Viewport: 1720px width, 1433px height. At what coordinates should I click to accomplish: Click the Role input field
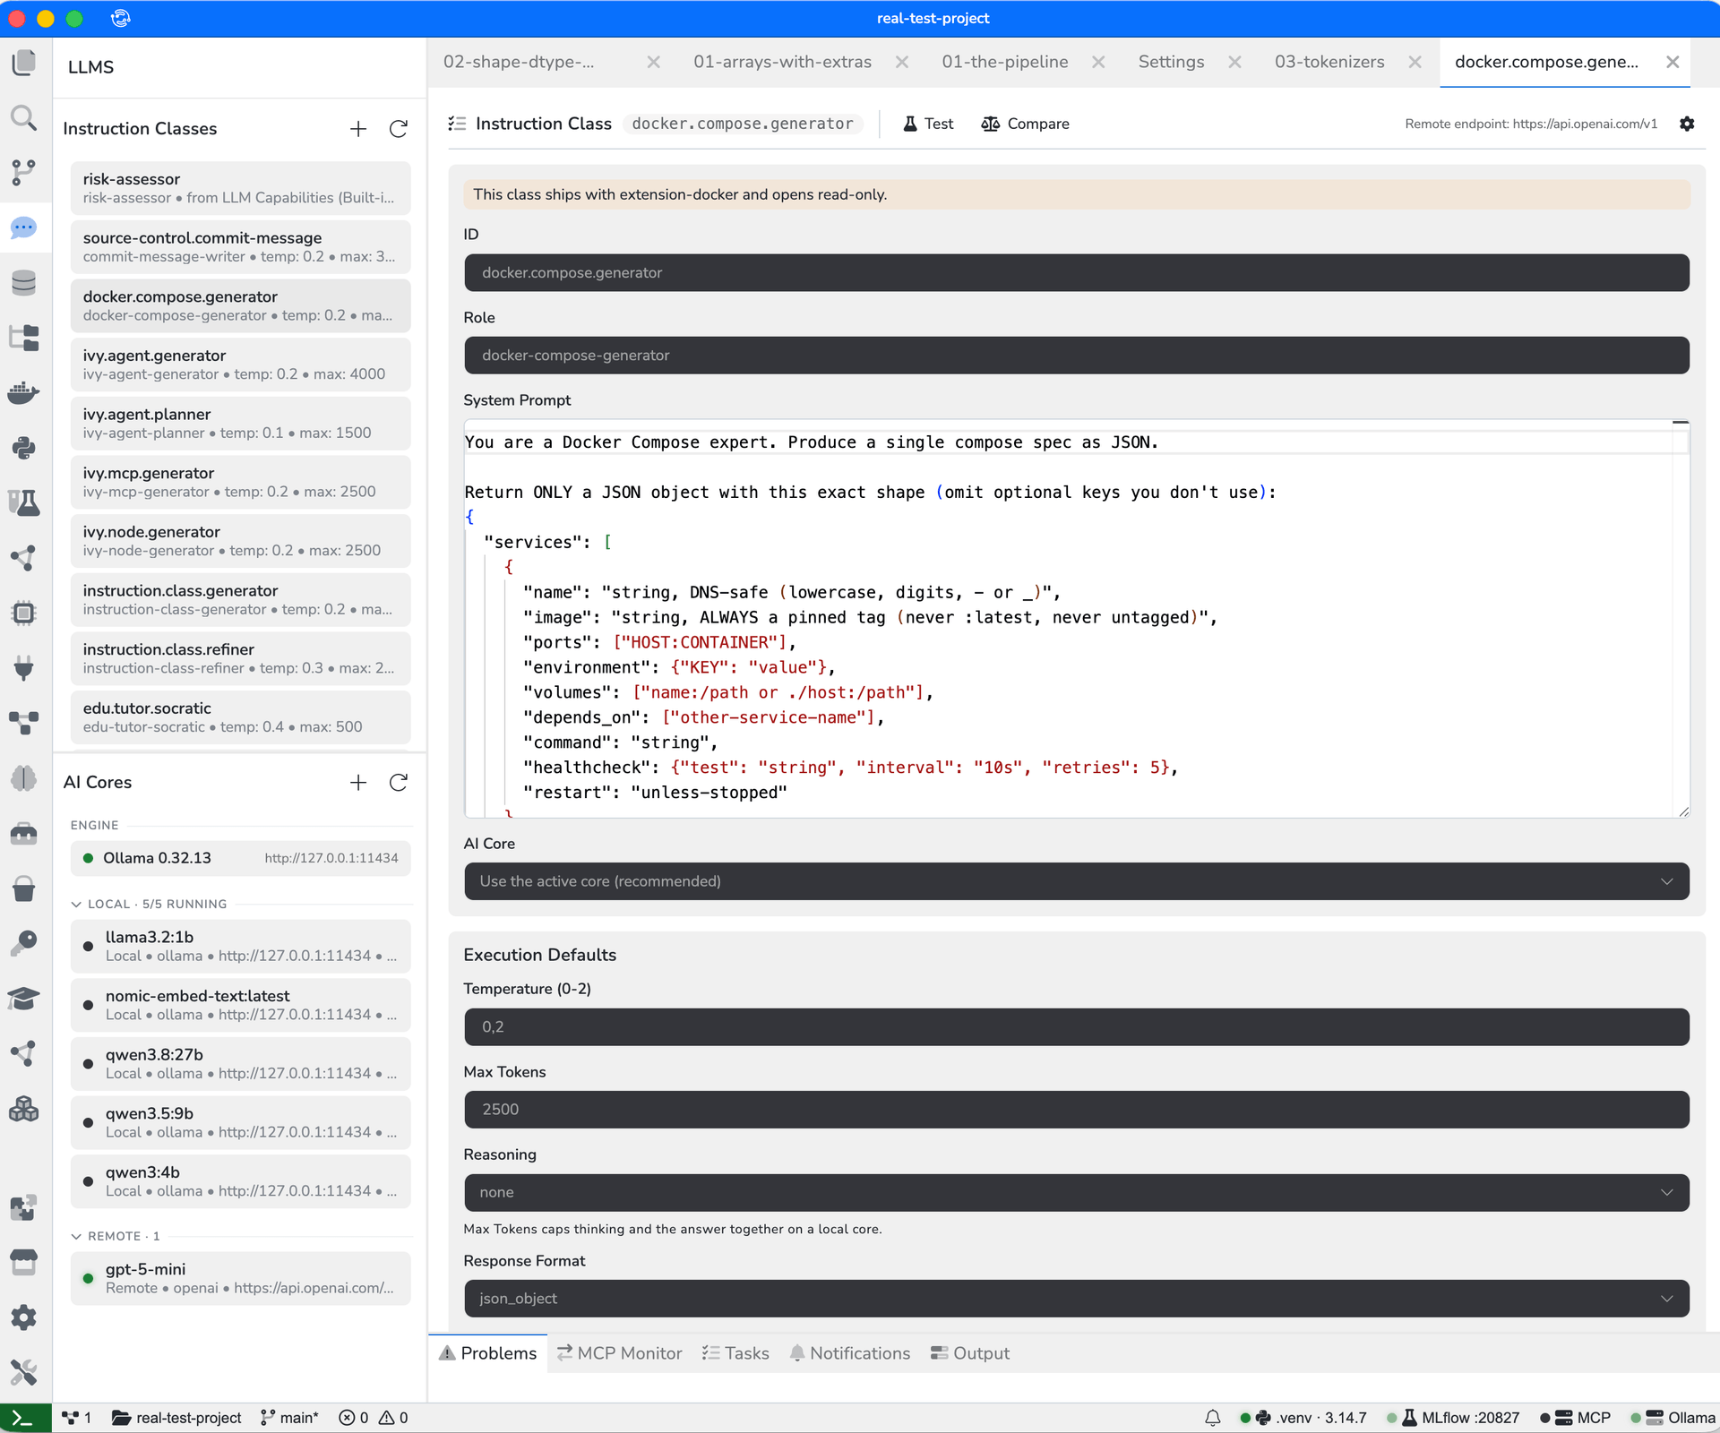click(x=1077, y=356)
